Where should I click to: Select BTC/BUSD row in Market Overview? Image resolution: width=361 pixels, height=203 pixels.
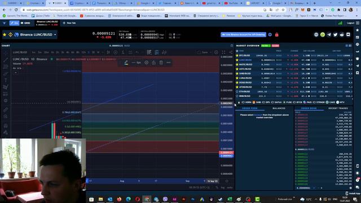click(293, 55)
